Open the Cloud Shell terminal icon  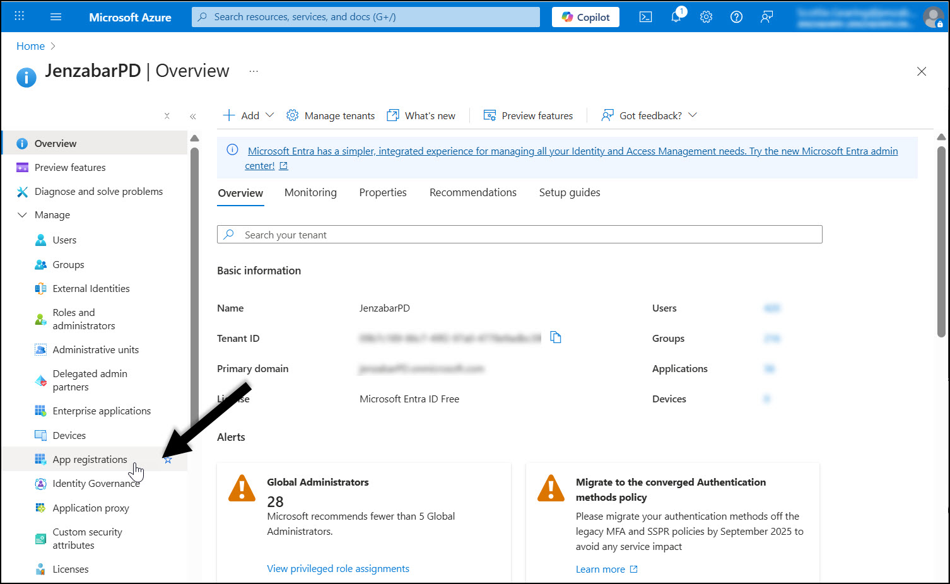coord(645,17)
